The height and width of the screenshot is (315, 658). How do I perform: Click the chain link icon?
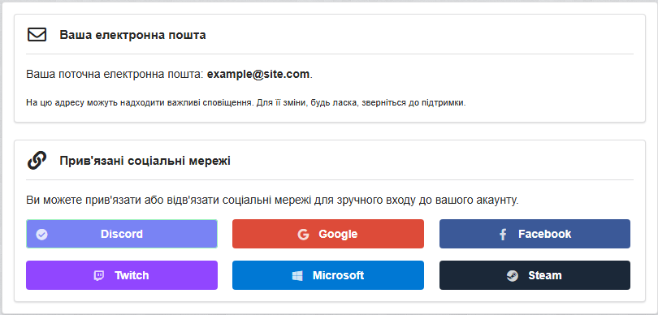point(37,161)
